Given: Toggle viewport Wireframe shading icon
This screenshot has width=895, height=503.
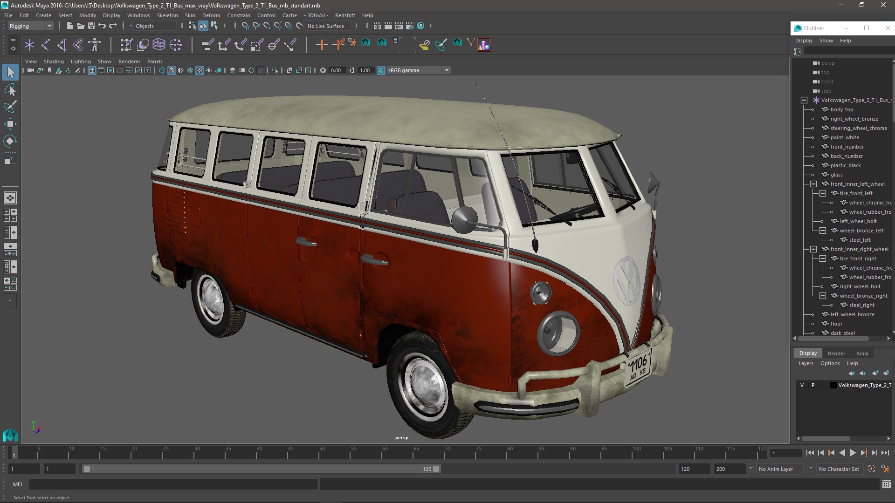Looking at the screenshot, I should (x=162, y=70).
